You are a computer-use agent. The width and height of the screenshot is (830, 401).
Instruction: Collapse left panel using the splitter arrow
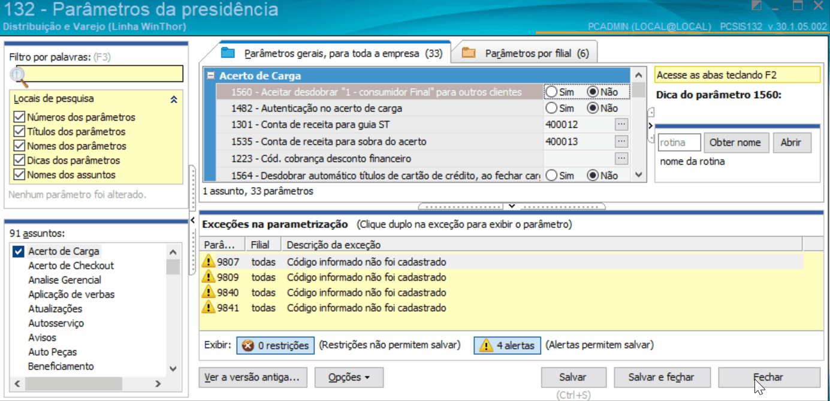[192, 221]
